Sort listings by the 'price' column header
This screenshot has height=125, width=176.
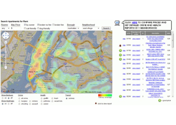tap(129, 33)
